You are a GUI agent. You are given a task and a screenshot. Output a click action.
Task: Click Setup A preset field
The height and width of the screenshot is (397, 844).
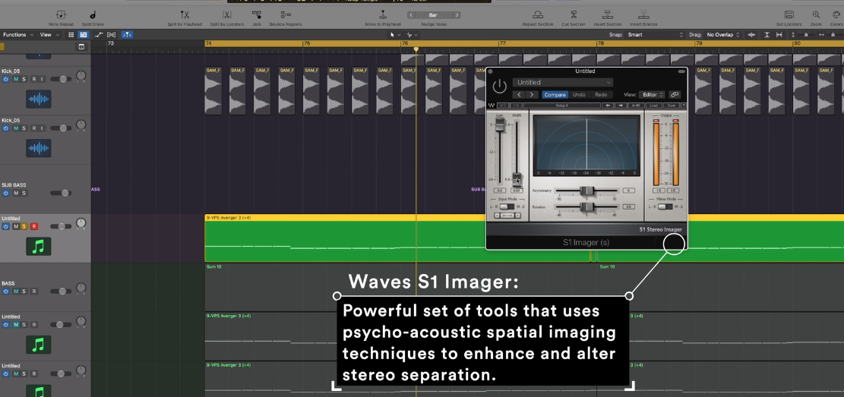tap(561, 106)
